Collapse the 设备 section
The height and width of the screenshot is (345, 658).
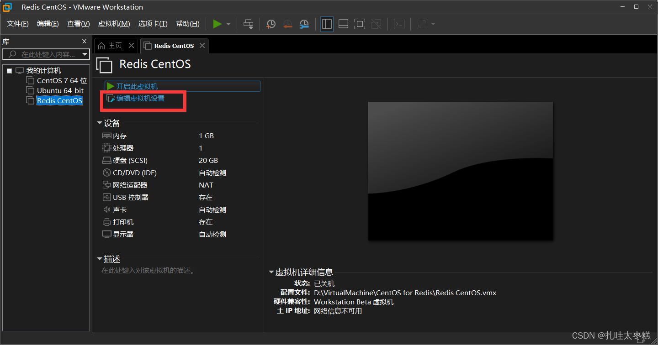100,123
